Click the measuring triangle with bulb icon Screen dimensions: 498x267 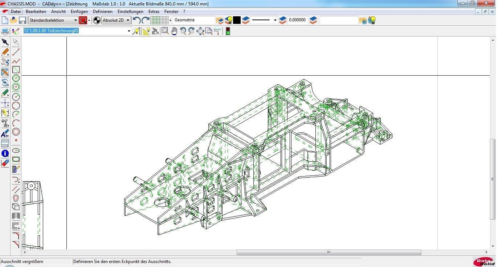146,31
